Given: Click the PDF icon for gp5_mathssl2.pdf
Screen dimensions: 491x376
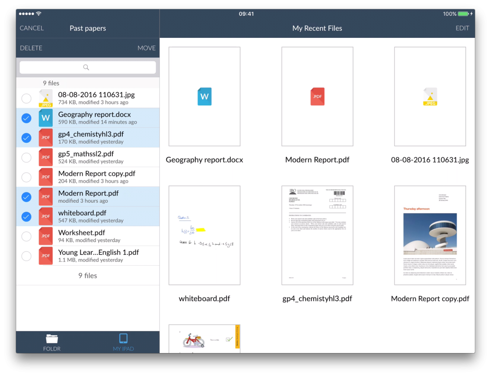Looking at the screenshot, I should (45, 157).
